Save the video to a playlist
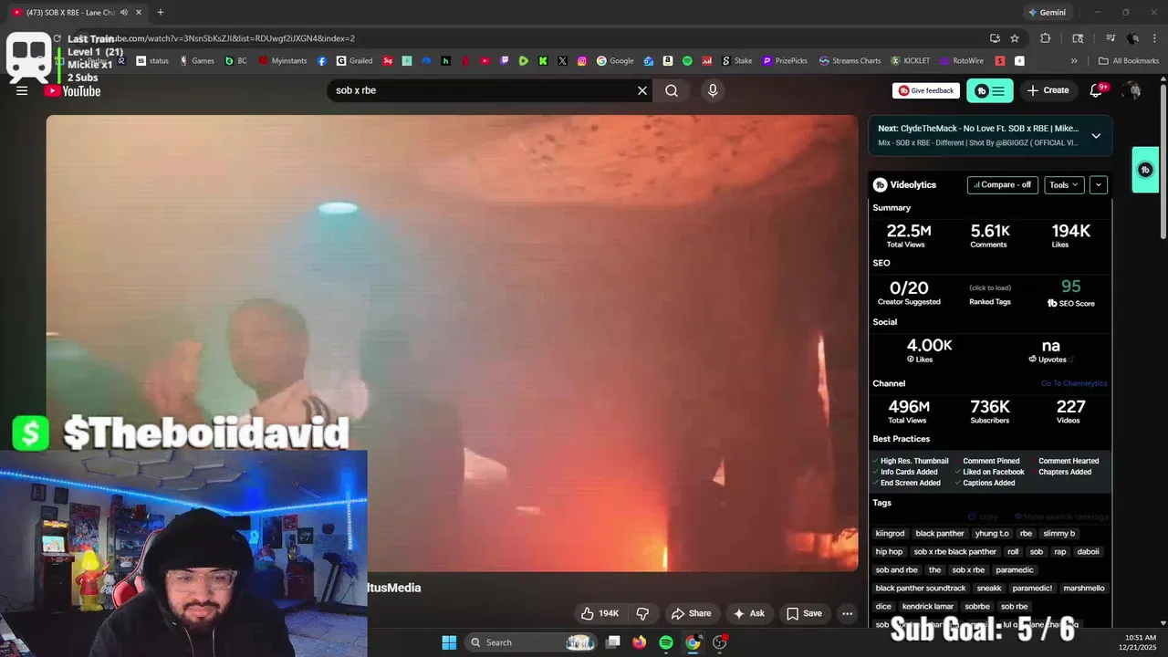The width and height of the screenshot is (1168, 657). [x=805, y=613]
